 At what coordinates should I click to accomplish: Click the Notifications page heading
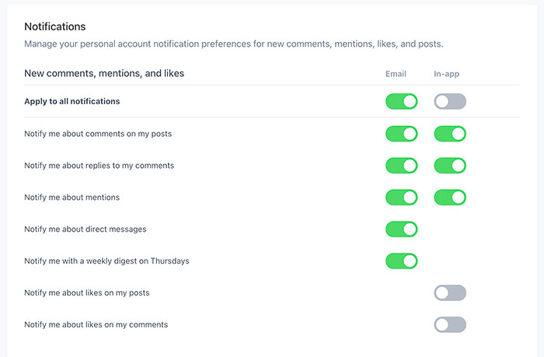pyautogui.click(x=55, y=26)
